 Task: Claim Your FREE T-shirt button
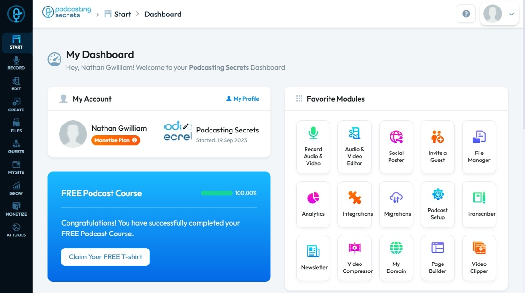pyautogui.click(x=105, y=257)
